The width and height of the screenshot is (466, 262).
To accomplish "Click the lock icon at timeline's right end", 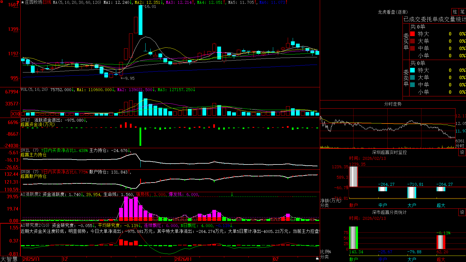I will pyautogui.click(x=317, y=258).
